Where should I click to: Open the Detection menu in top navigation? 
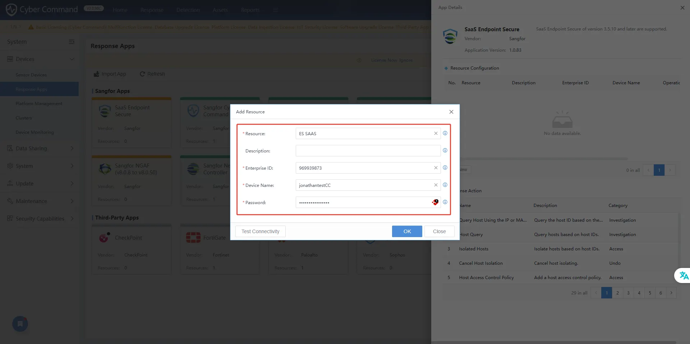click(188, 10)
